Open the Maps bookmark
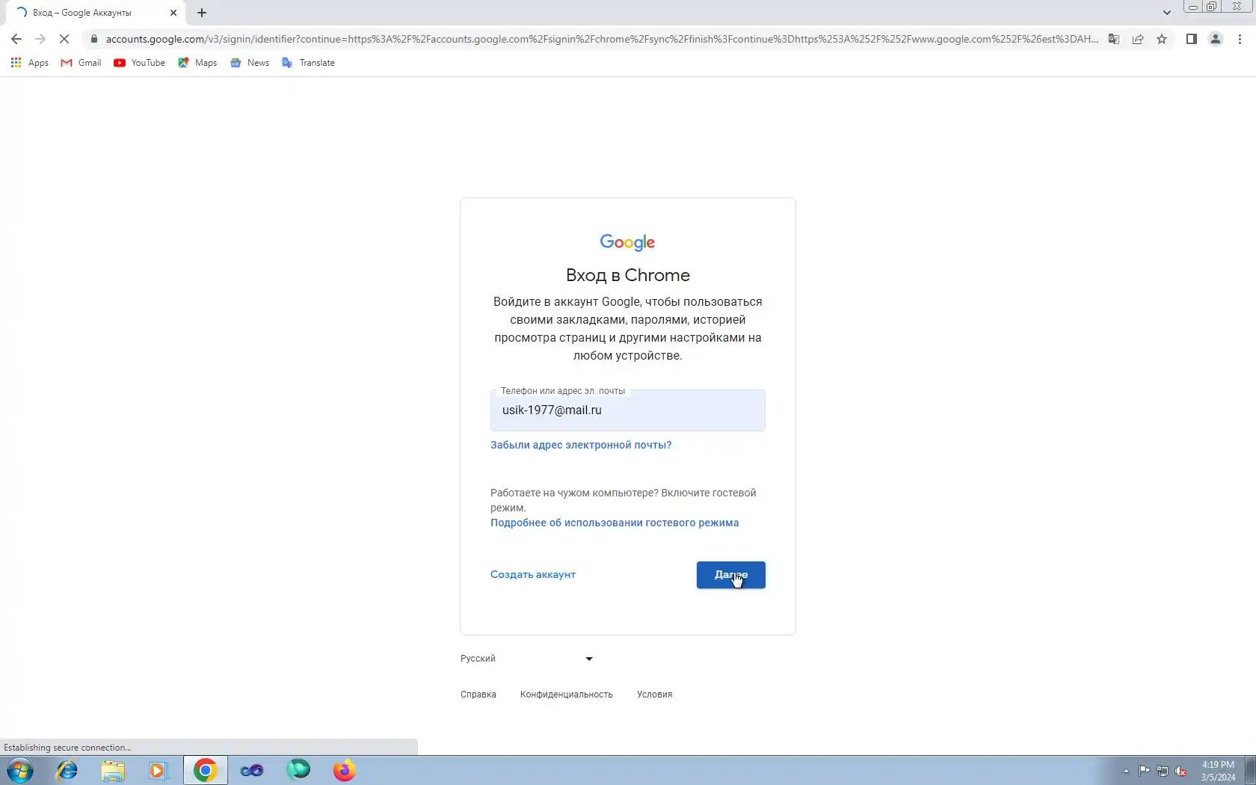This screenshot has height=785, width=1256. tap(197, 63)
